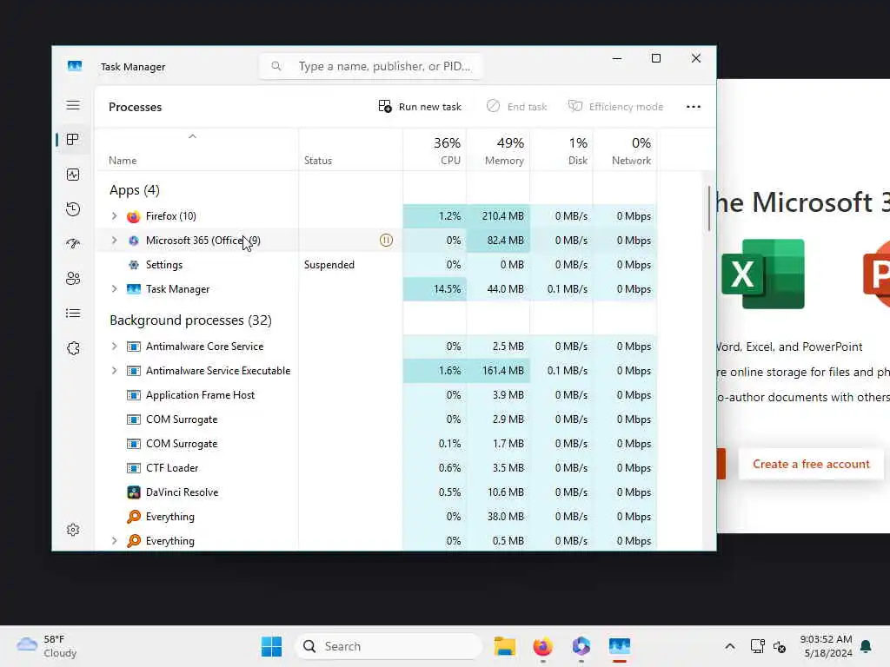This screenshot has width=890, height=667.
Task: Expand the last Everything process group
Action: 114,541
